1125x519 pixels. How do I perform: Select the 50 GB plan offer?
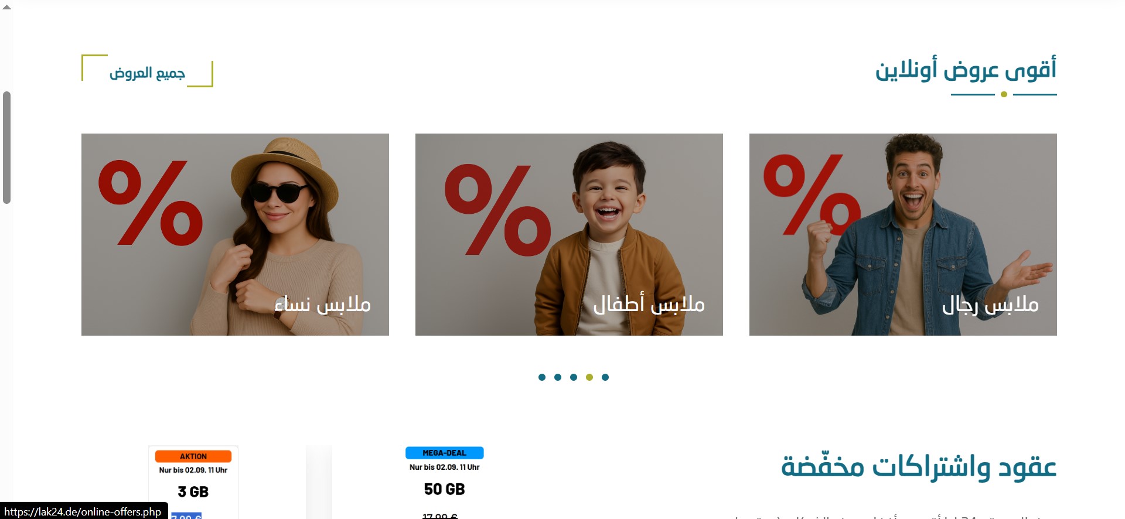445,483
